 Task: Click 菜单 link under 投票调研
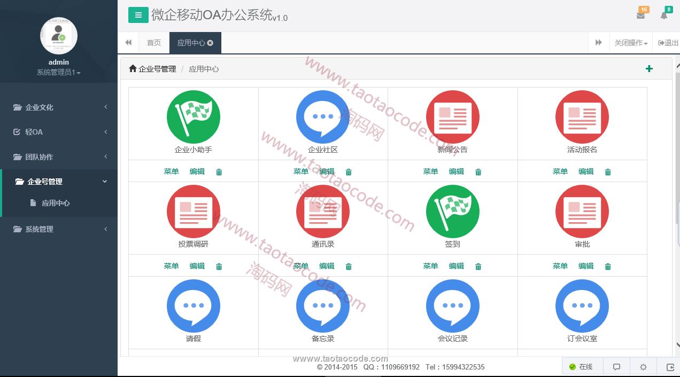(x=171, y=266)
